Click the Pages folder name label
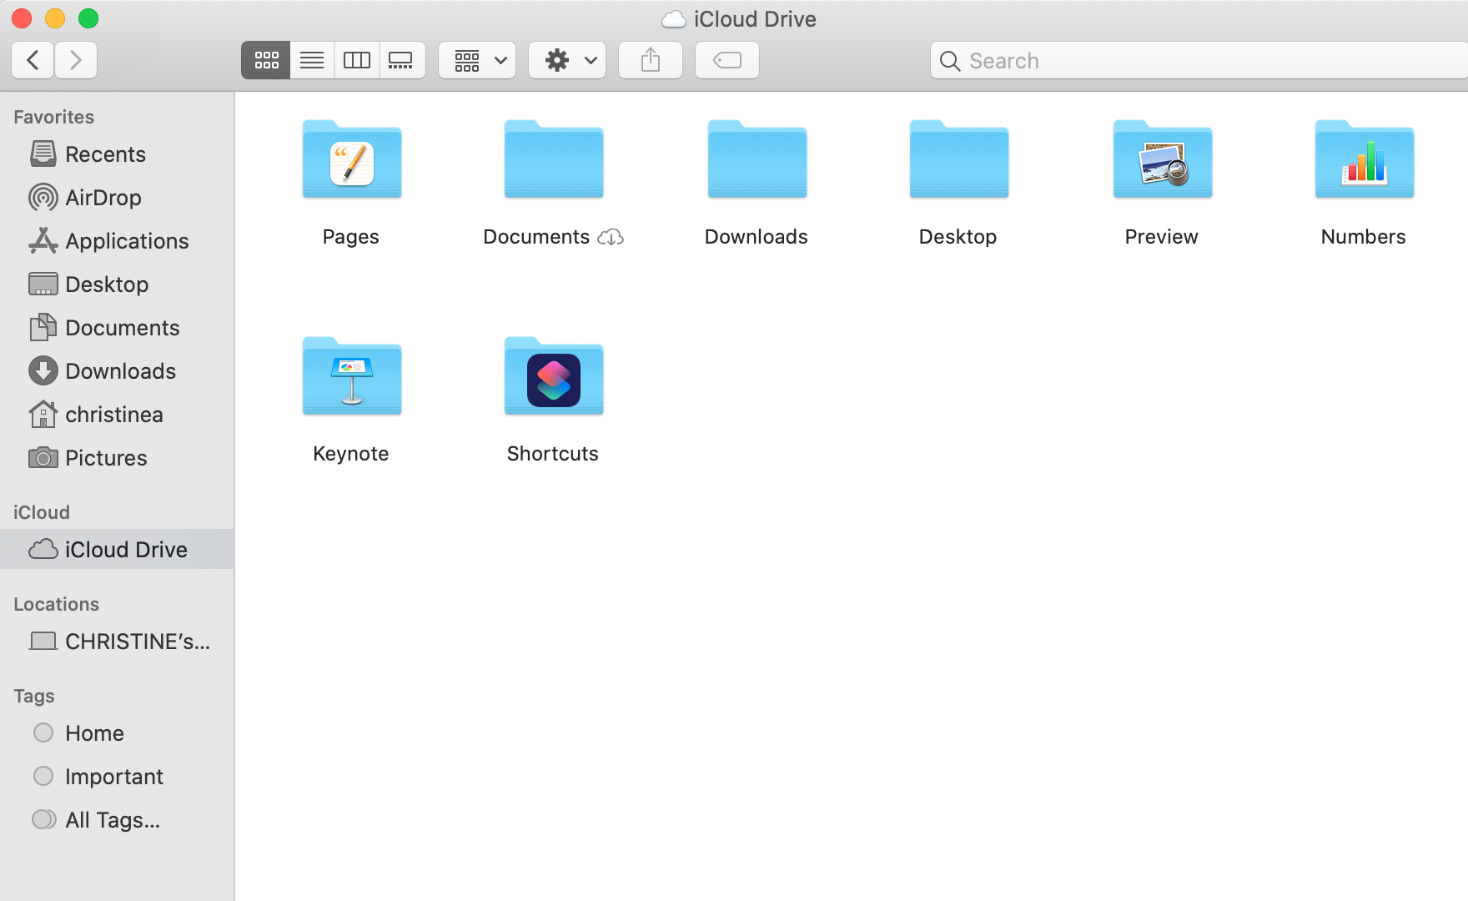This screenshot has height=901, width=1468. click(x=351, y=238)
